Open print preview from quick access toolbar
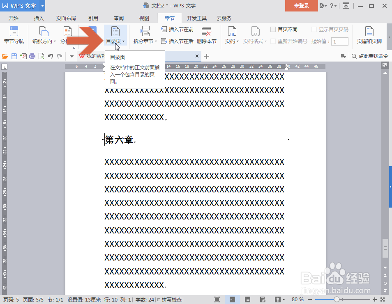This screenshot has height=304, width=392. [x=42, y=56]
